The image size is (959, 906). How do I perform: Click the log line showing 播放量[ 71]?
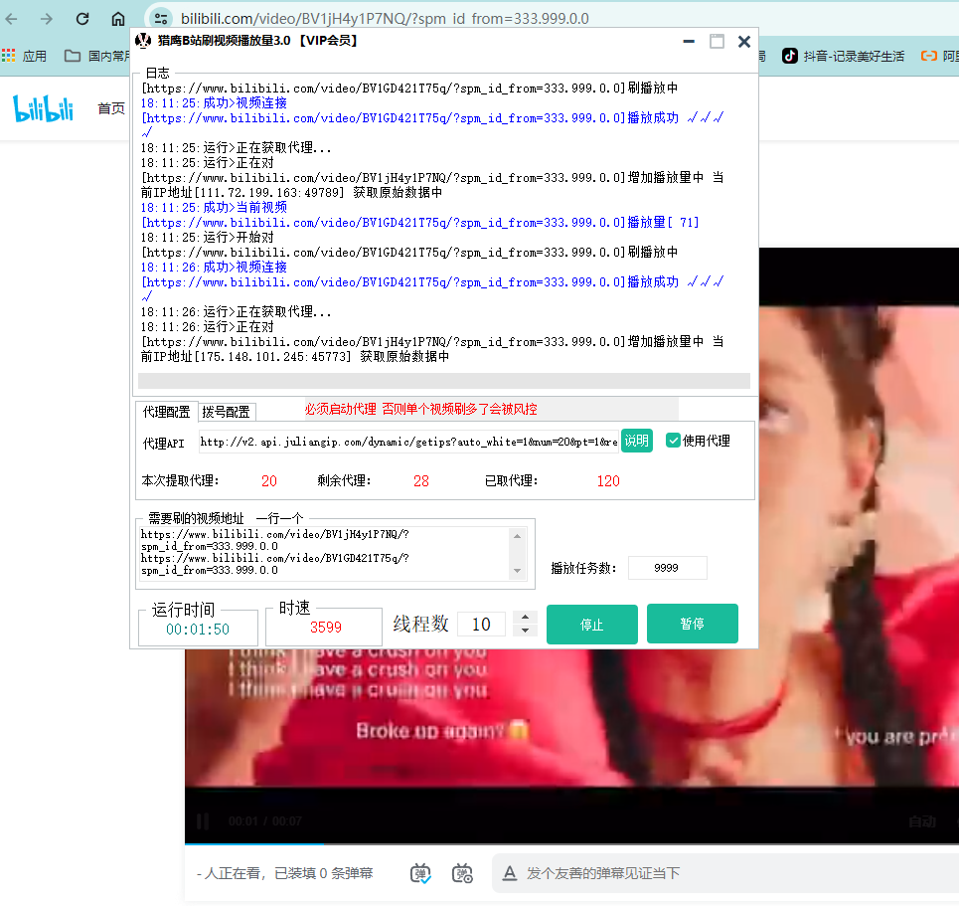[x=419, y=223]
